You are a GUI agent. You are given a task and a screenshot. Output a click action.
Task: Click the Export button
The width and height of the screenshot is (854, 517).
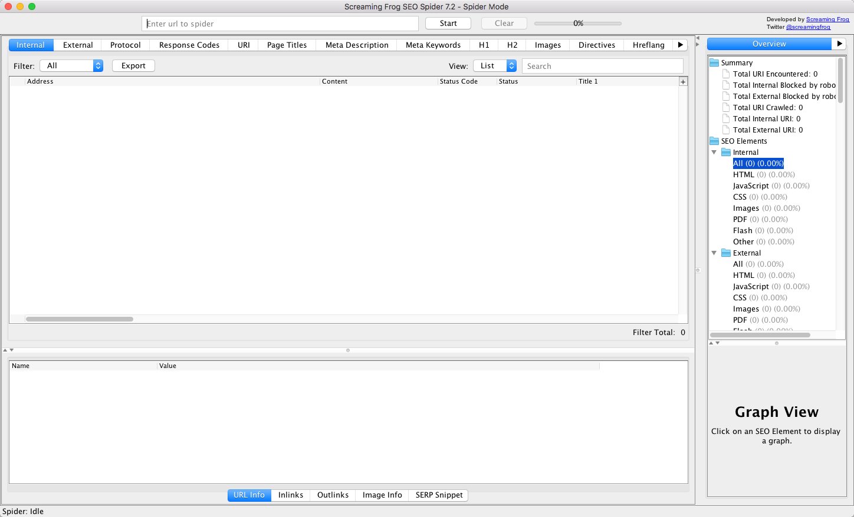click(133, 66)
